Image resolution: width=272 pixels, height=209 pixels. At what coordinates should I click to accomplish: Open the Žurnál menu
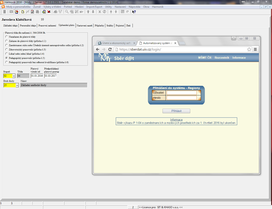point(37,7)
